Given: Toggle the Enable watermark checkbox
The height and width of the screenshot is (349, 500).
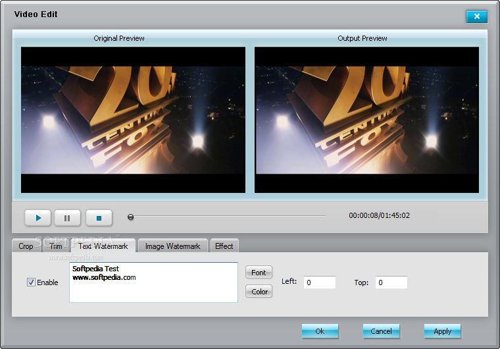Looking at the screenshot, I should pyautogui.click(x=32, y=282).
